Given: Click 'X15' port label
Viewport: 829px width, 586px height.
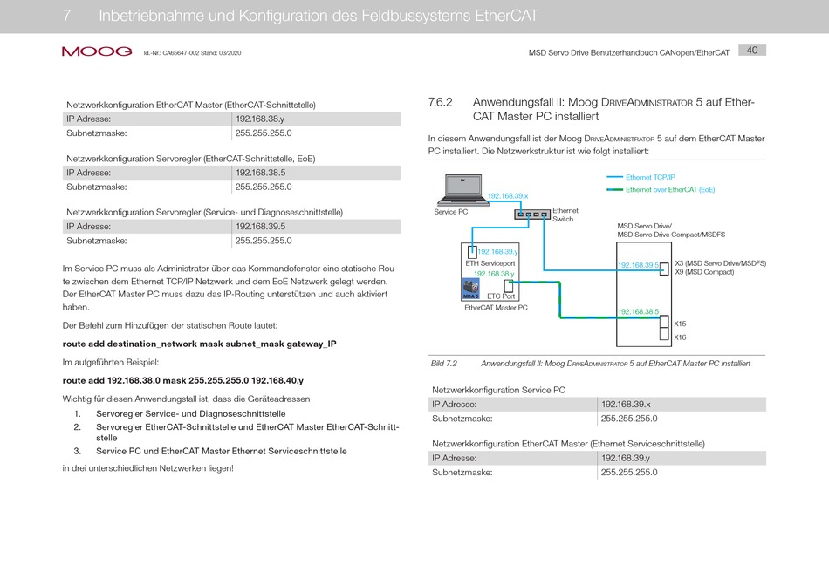Looking at the screenshot, I should pyautogui.click(x=680, y=324).
